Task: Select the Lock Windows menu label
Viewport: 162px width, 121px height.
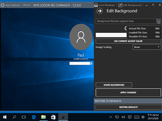Action: (x=107, y=5)
